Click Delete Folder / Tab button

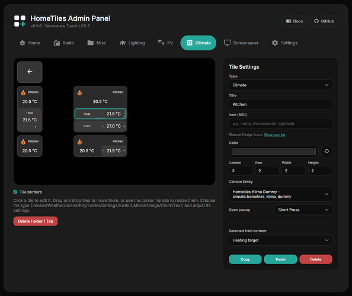point(36,221)
